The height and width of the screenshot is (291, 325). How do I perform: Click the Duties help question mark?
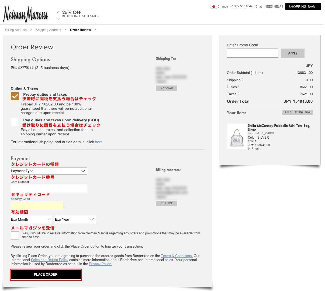pyautogui.click(x=238, y=87)
